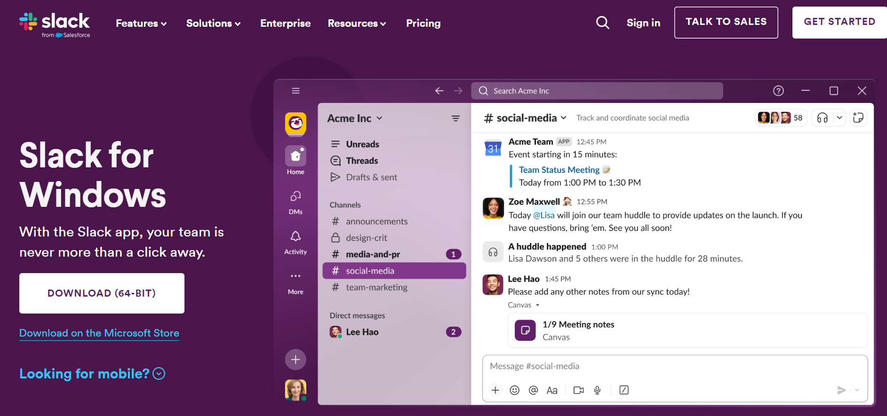Open the canvas icon in channel header
Viewport: 887px width, 416px height.
click(x=858, y=118)
